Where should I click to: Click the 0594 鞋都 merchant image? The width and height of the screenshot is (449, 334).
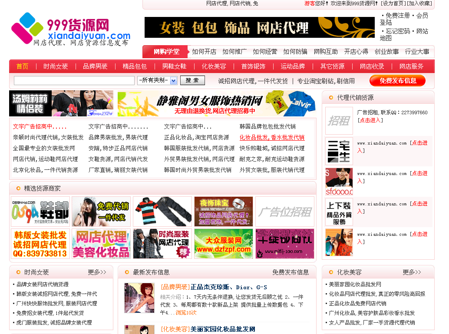tap(40, 212)
